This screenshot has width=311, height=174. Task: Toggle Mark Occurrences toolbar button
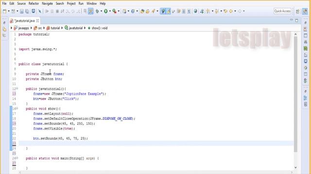[x=168, y=11]
